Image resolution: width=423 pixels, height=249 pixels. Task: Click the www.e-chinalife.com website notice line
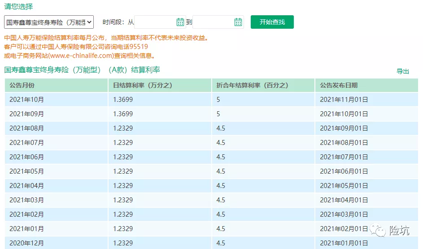(80, 56)
